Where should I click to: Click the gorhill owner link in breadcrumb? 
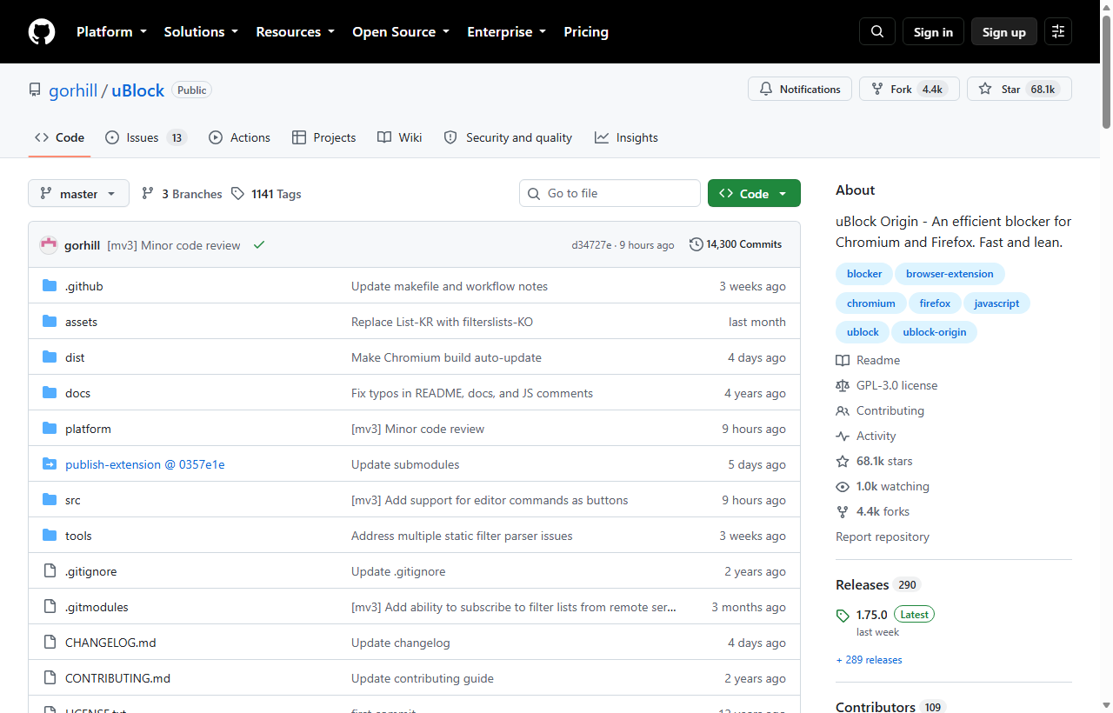pos(73,90)
